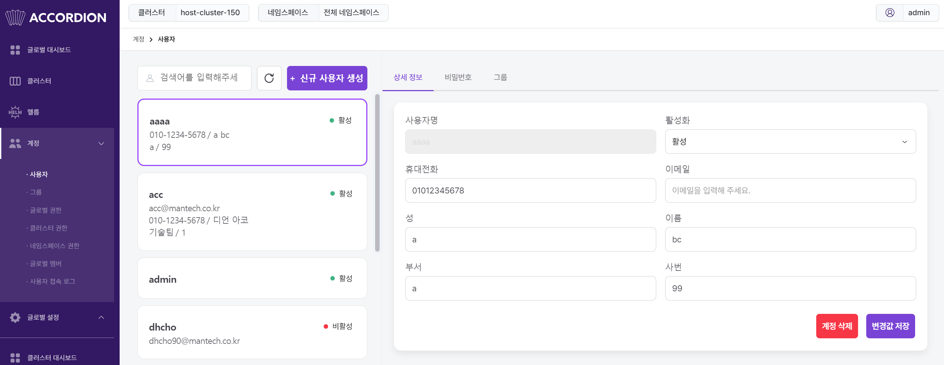Viewport: 944px width, 365px height.
Task: Expand the 글로벌 설정 menu chevron
Action: [101, 318]
